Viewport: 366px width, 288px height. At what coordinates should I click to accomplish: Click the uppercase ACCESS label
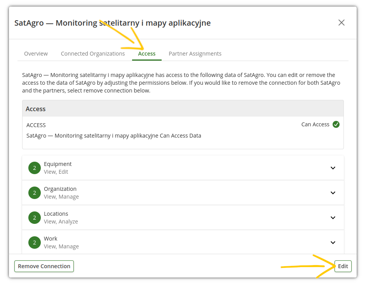point(36,125)
